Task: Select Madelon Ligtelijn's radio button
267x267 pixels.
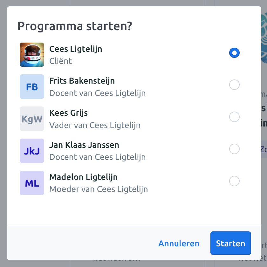Action: coord(234,181)
